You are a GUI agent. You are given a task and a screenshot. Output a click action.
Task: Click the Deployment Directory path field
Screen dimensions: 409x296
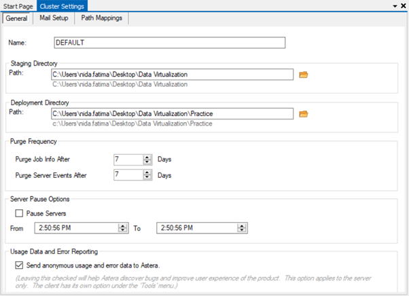coord(172,114)
